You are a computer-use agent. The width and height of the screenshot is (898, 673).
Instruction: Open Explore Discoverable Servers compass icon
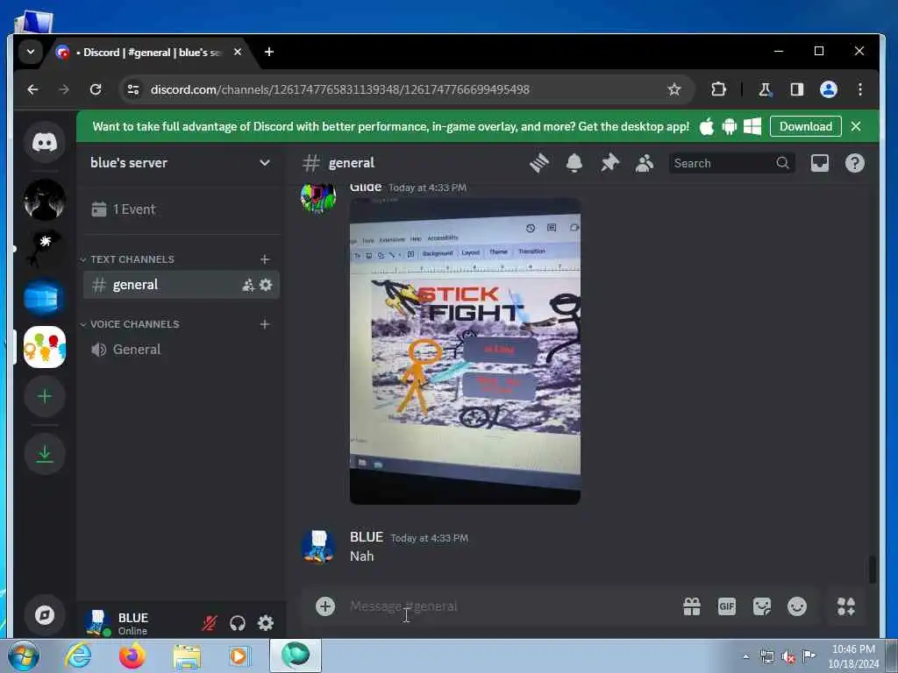45,615
